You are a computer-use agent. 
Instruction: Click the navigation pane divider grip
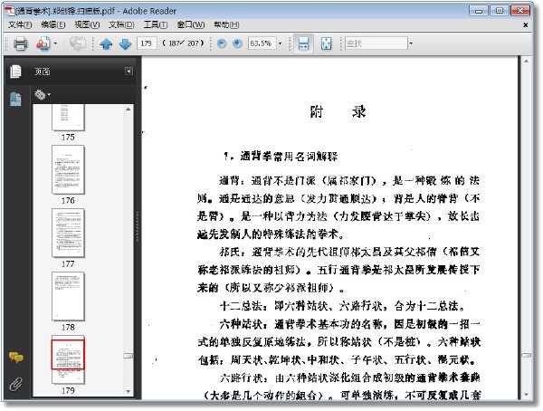pos(138,227)
